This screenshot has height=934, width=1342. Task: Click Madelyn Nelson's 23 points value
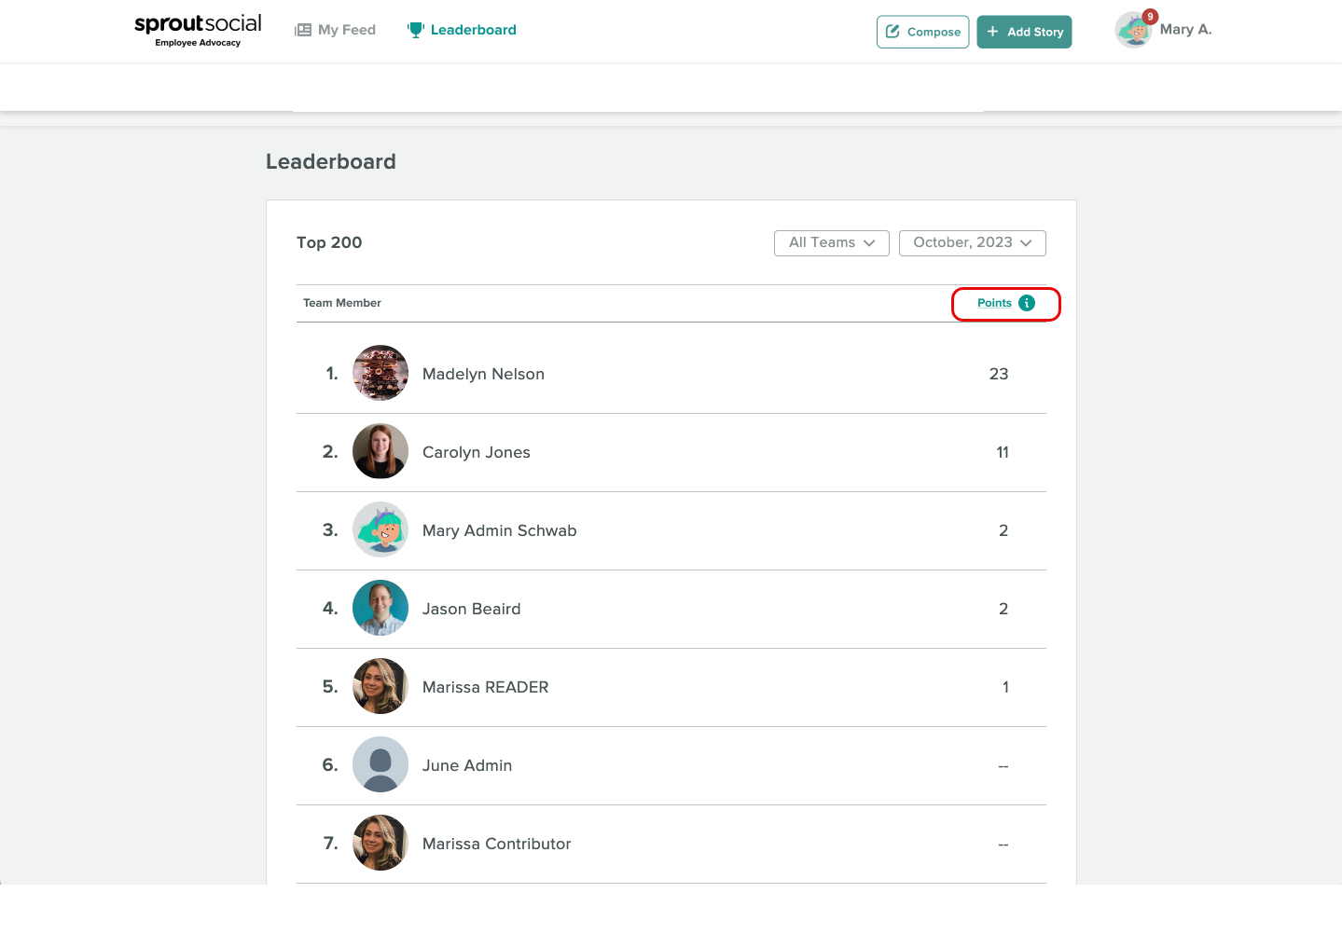[999, 374]
